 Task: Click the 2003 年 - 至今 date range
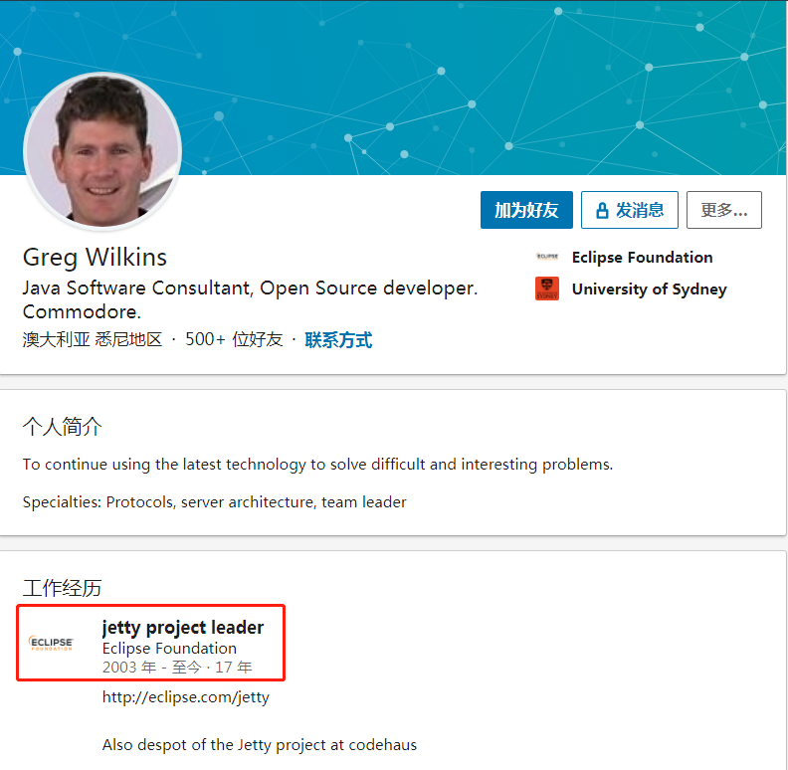click(177, 667)
